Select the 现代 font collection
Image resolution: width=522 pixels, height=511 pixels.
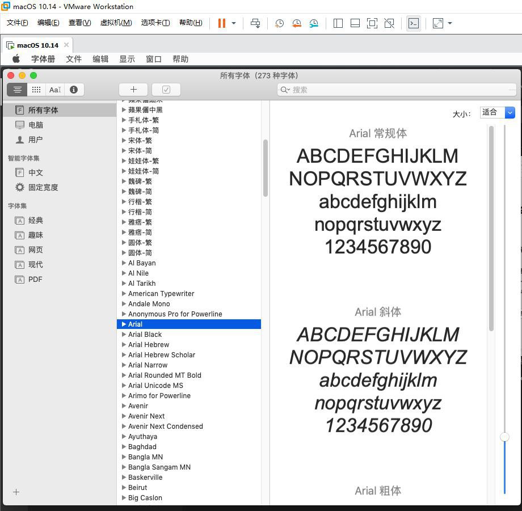60,264
